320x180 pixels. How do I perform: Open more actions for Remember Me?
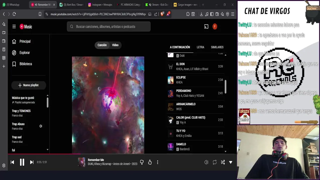(x=158, y=162)
